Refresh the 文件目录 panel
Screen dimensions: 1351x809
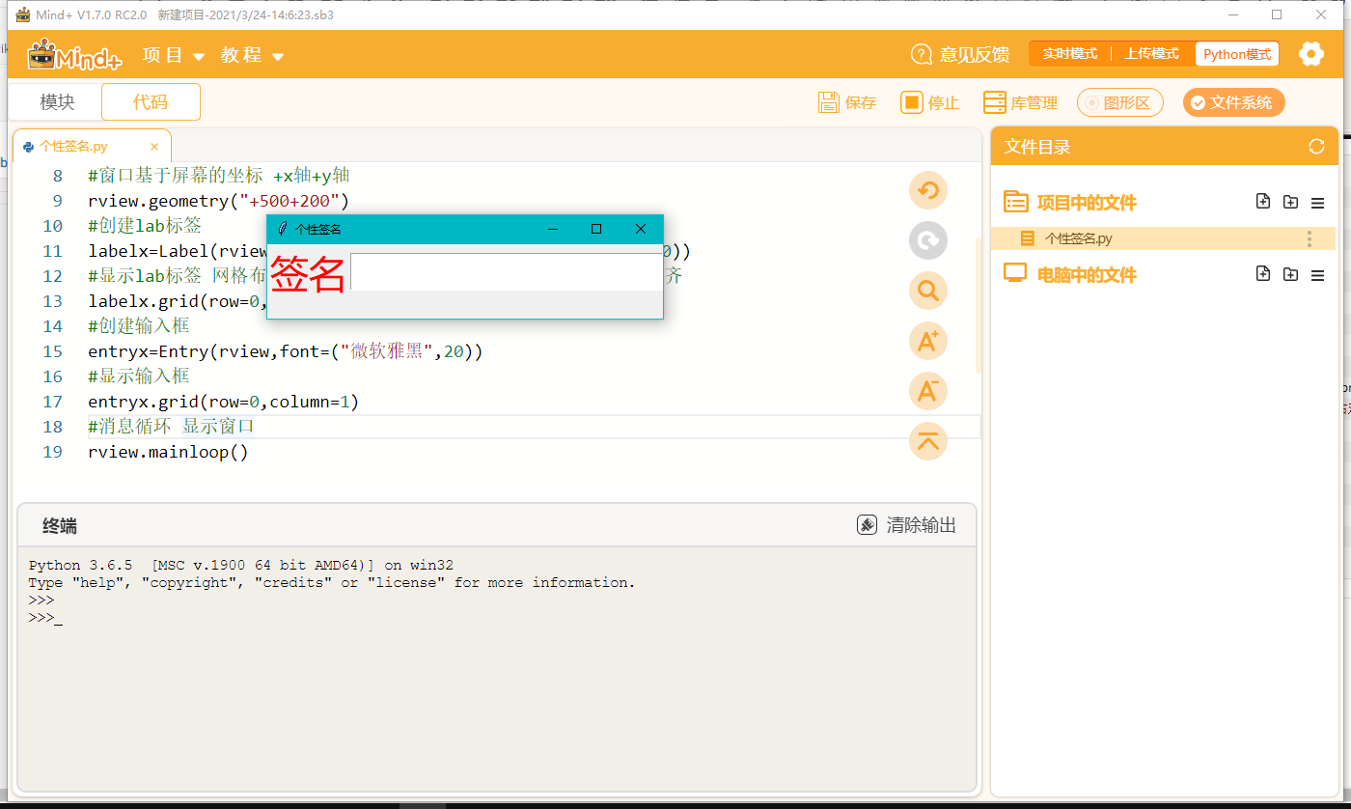[1316, 147]
